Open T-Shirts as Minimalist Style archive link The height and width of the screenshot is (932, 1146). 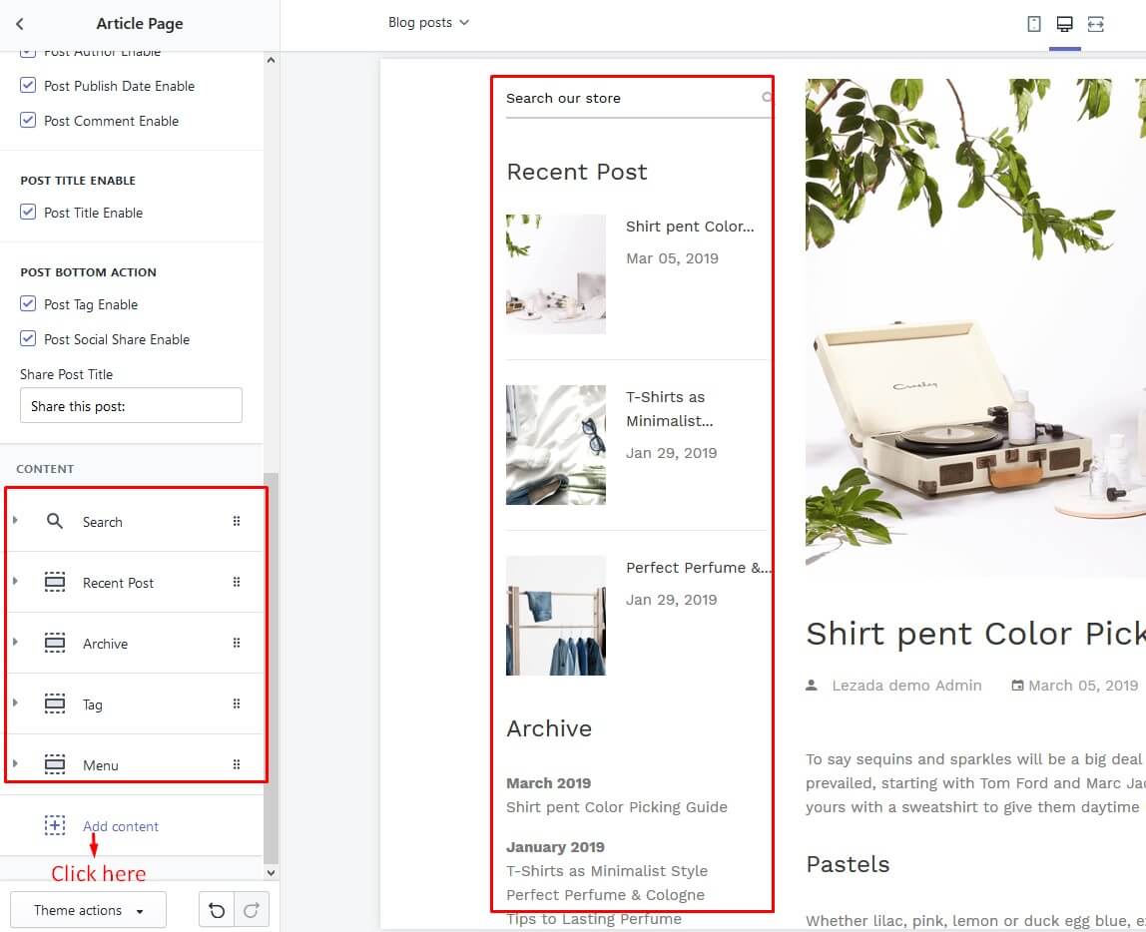(607, 871)
